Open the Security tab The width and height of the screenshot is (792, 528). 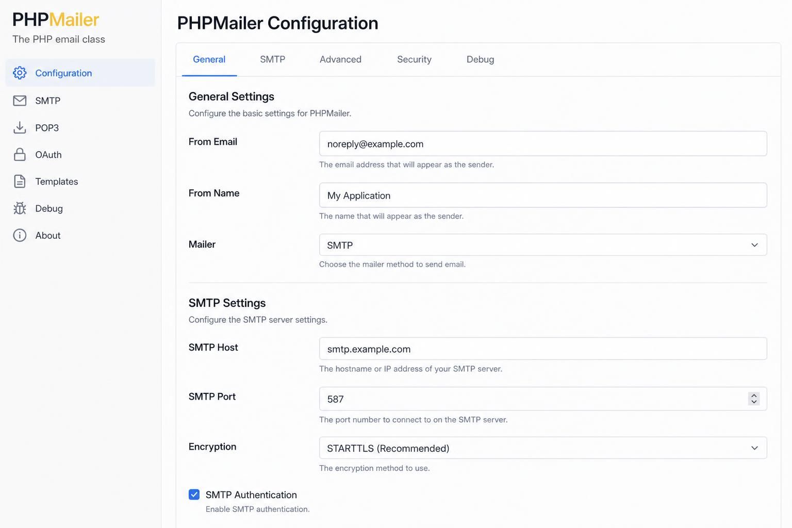(414, 59)
